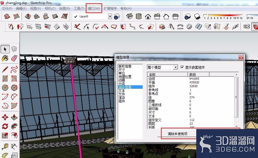Click the scroll-down arrow of statistics list
The width and height of the screenshot is (258, 158).
[x=236, y=126]
